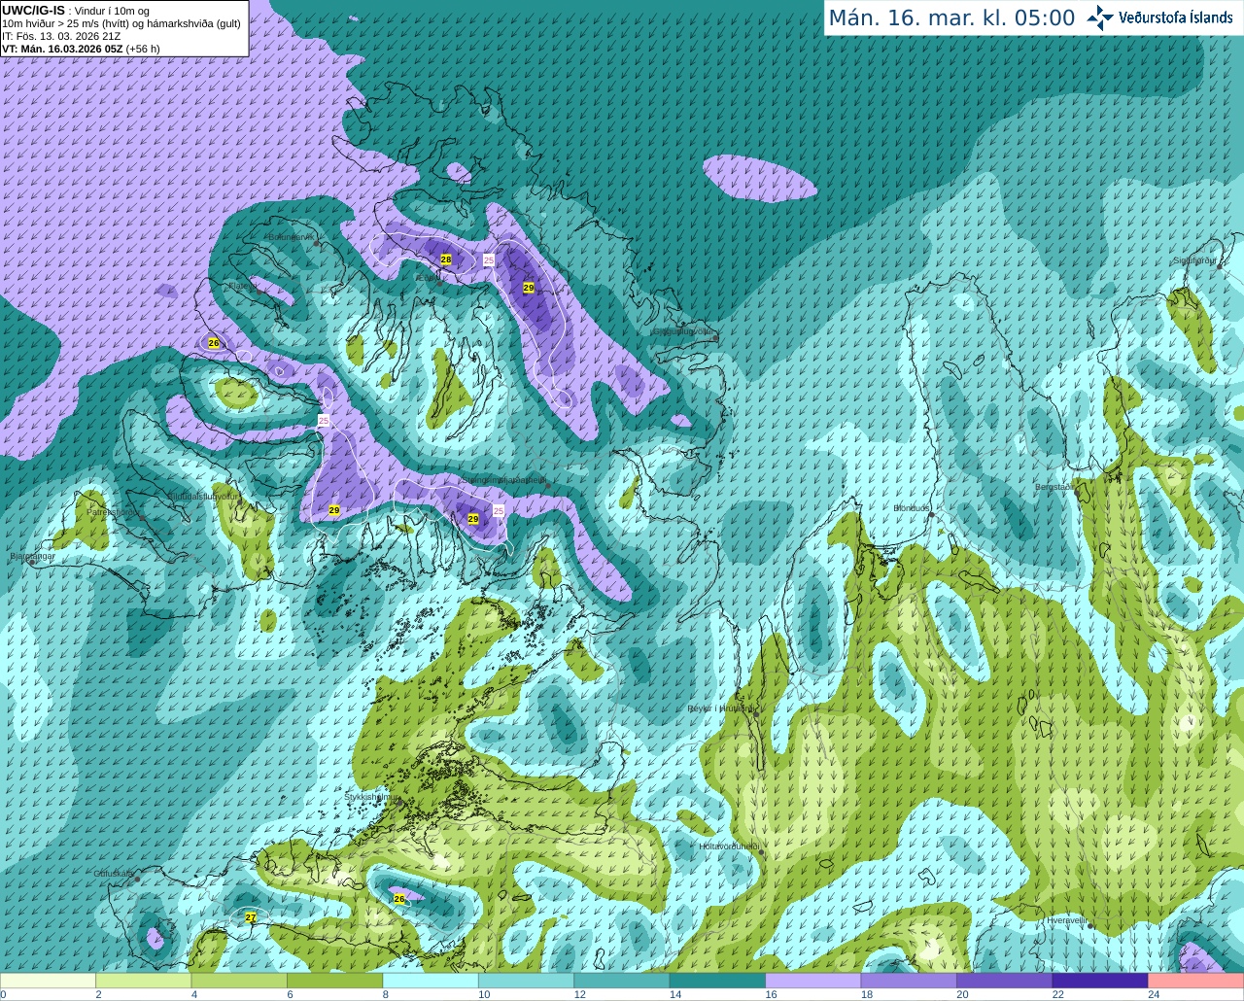The height and width of the screenshot is (1001, 1244).
Task: Click the Bolungarvík station label
Action: pos(291,236)
